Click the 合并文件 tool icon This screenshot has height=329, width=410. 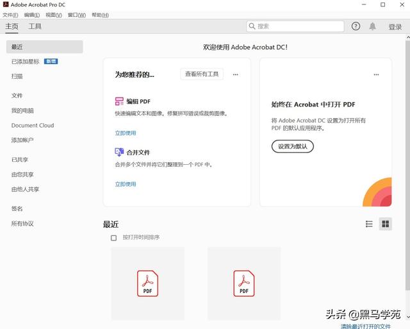pos(119,152)
